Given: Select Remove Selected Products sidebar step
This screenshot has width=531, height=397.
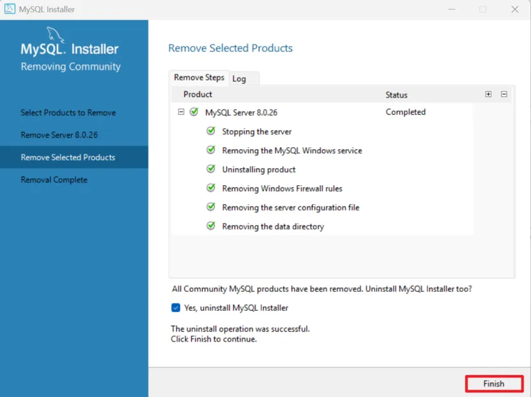Looking at the screenshot, I should coord(74,157).
